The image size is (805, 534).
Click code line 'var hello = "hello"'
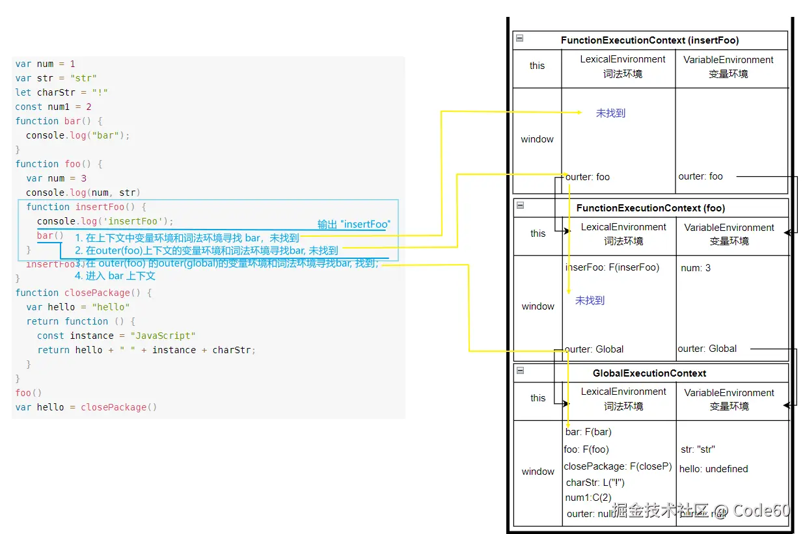pos(78,307)
